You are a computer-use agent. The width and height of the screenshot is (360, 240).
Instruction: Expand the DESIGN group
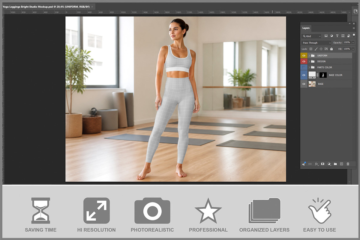click(309, 61)
